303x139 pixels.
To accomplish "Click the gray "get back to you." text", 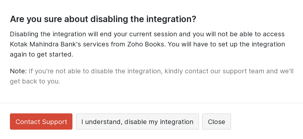I will pyautogui.click(x=35, y=81).
